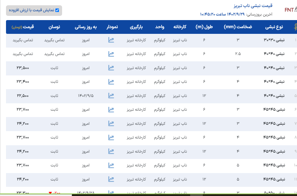This screenshot has height=196, width=297.
Task: Click the 22,500 price cell
Action: click(x=23, y=96)
